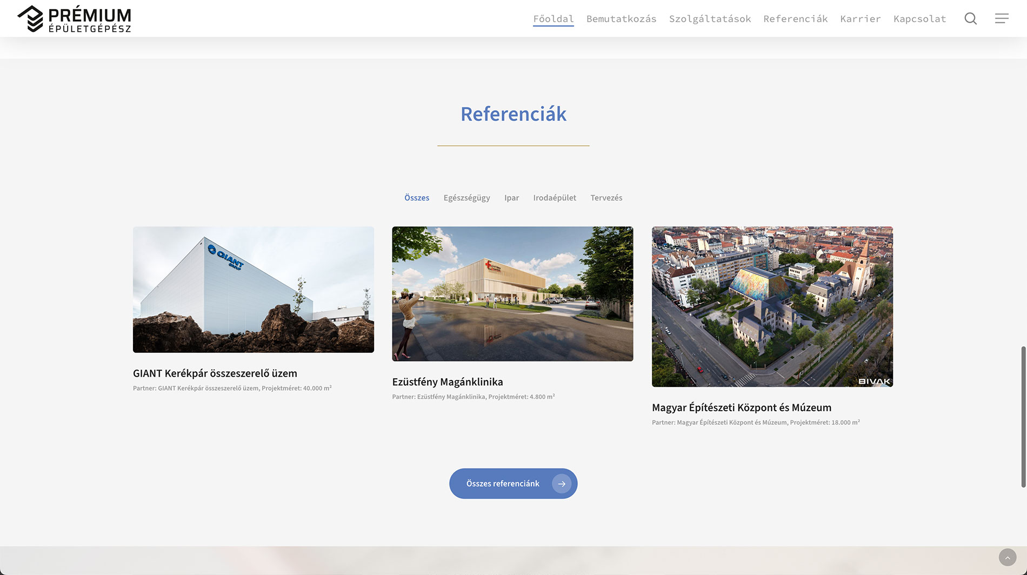Click the arrow icon in Összes referenciánk button
Screen dimensions: 1027x575
pyautogui.click(x=562, y=484)
